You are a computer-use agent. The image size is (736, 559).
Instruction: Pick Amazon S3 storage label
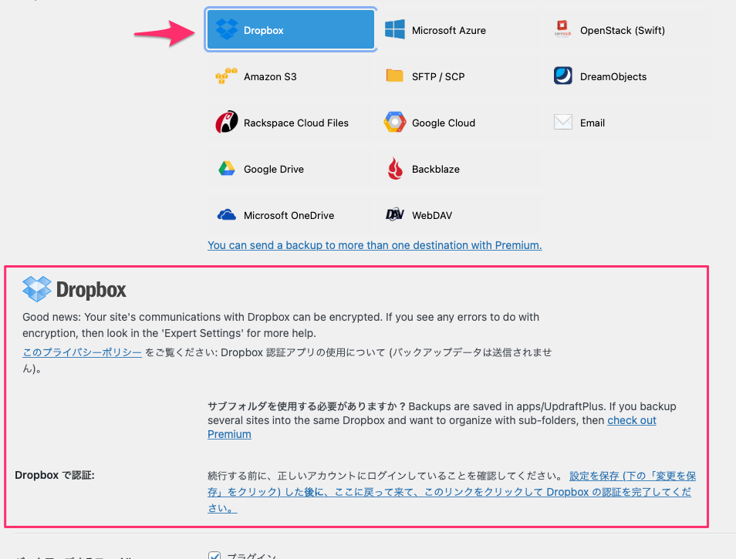coord(270,76)
